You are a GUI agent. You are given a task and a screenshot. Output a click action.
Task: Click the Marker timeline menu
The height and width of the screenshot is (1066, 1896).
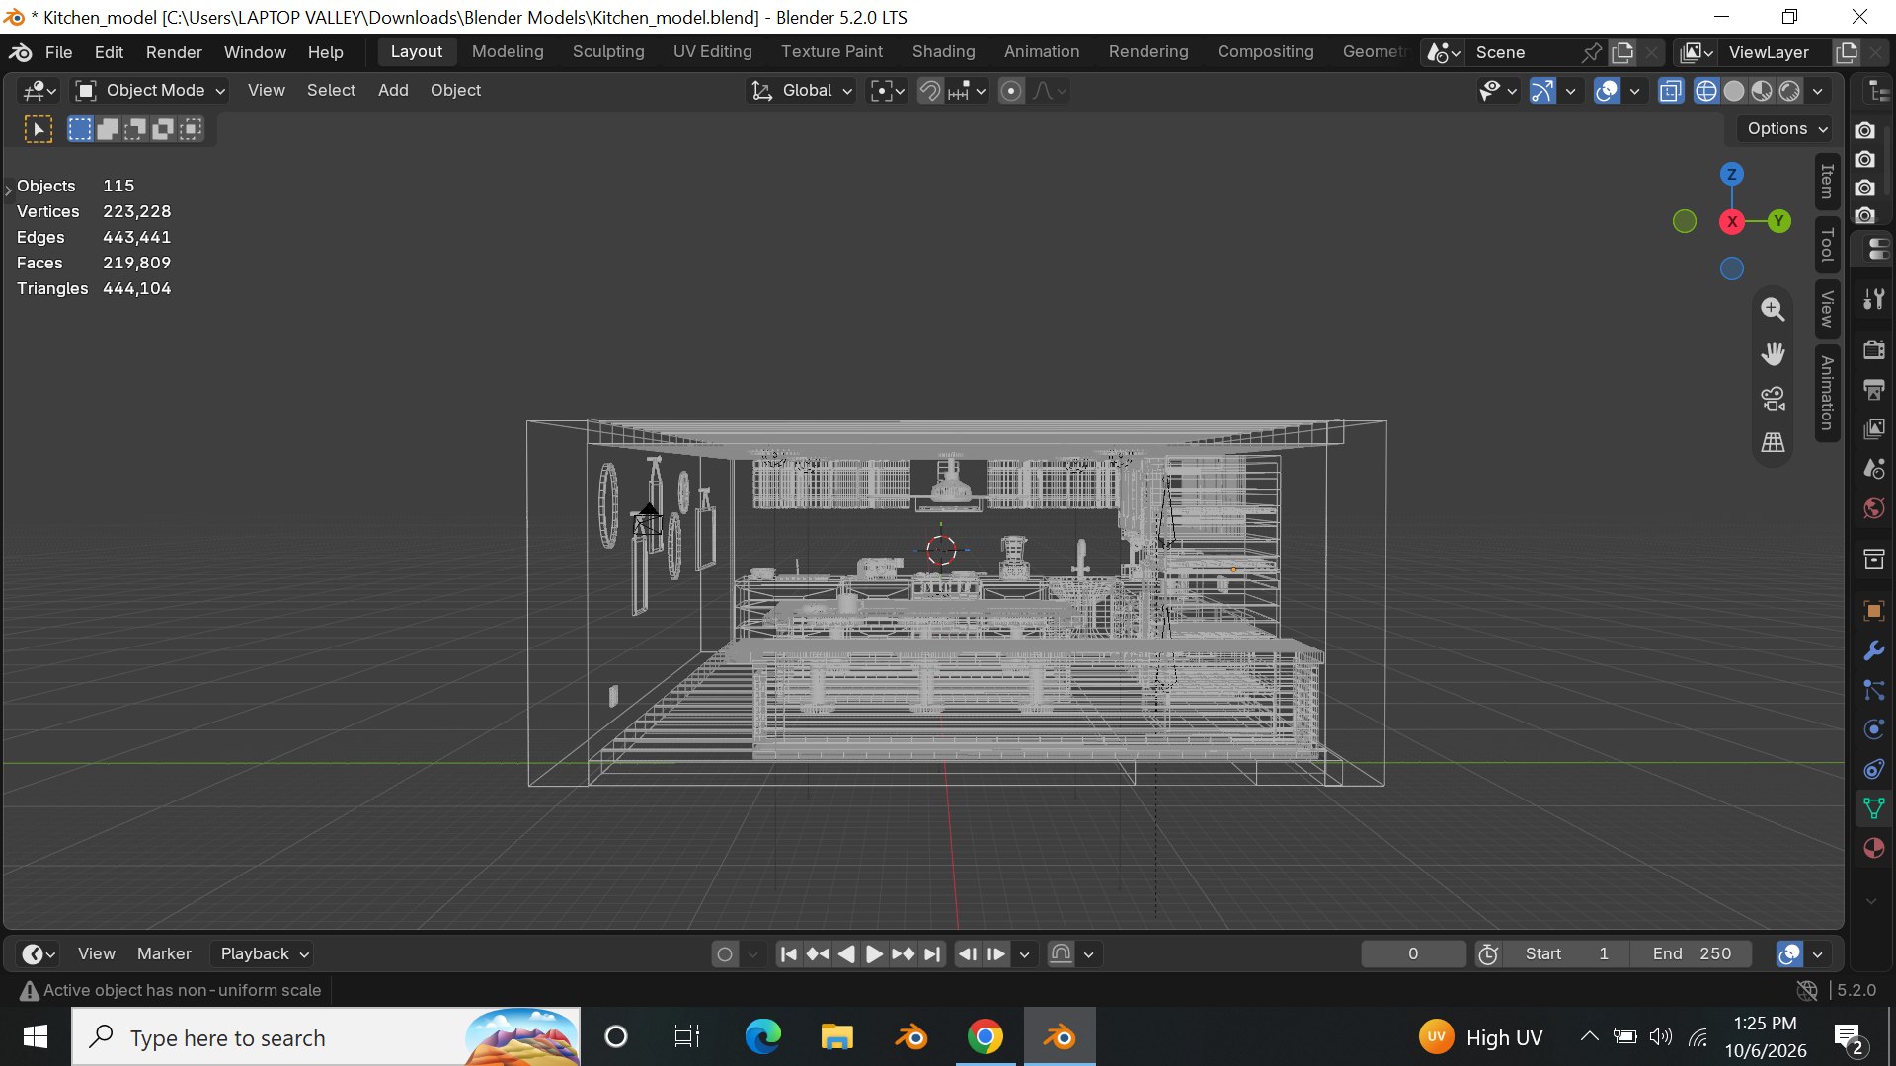point(164,954)
